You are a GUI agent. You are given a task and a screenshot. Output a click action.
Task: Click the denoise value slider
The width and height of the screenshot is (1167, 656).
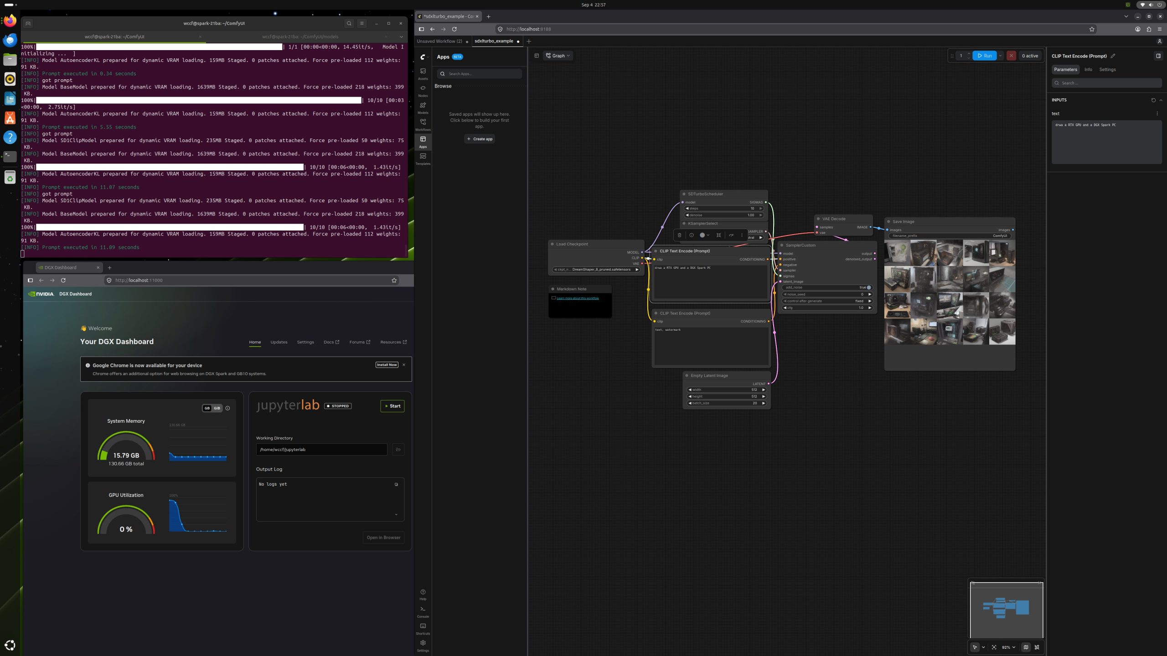point(723,215)
